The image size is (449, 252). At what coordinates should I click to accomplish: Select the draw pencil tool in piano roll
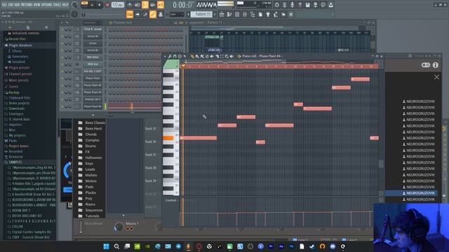pos(193,56)
